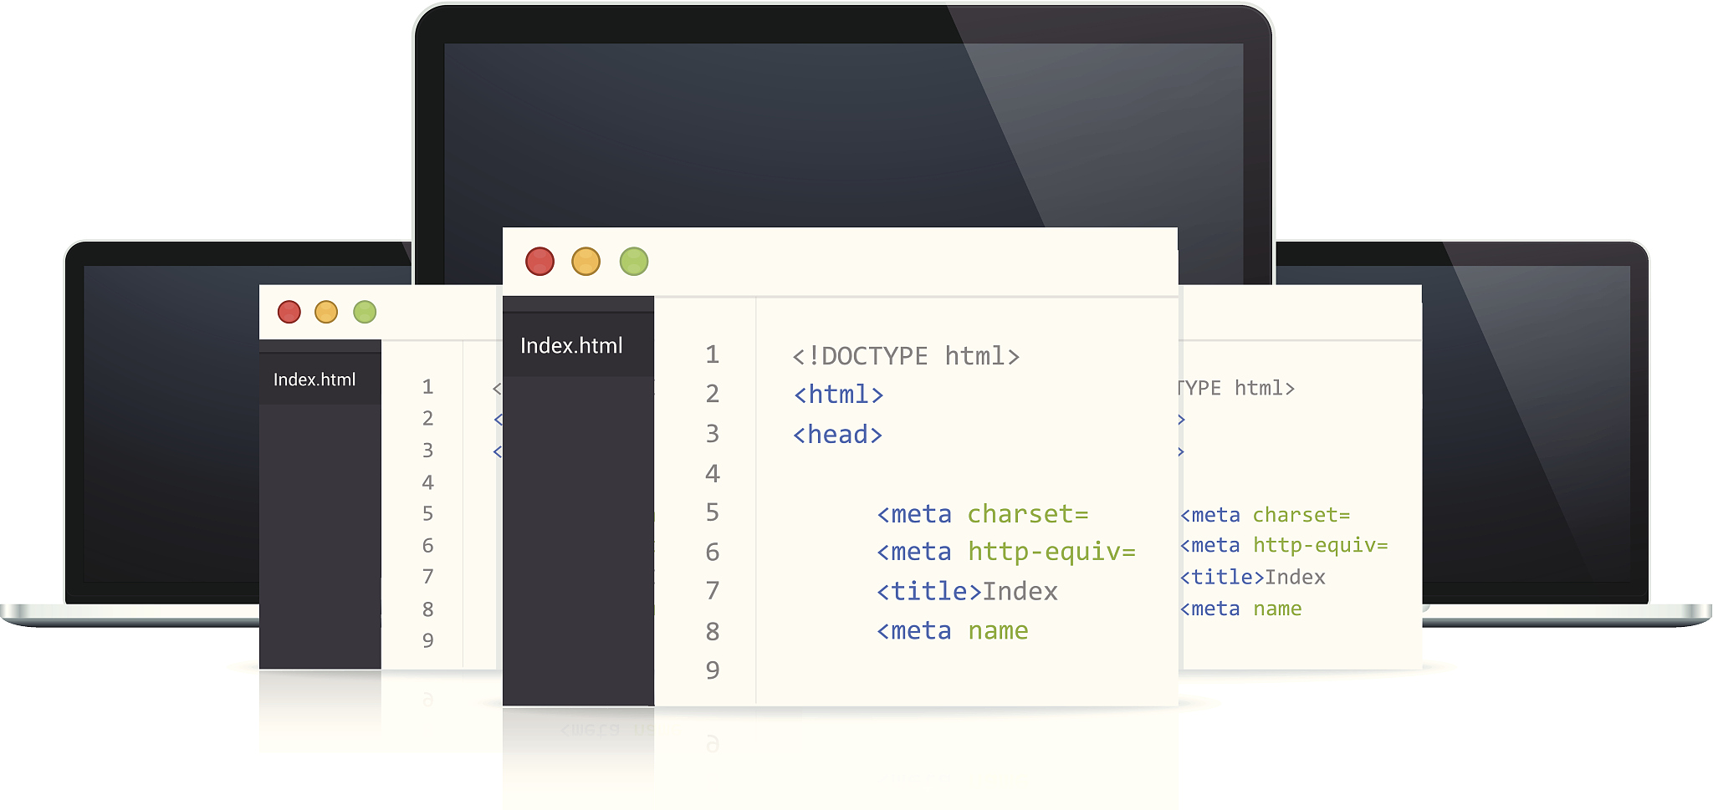Click the meta charset line in the front editor
This screenshot has width=1713, height=810.
983,514
